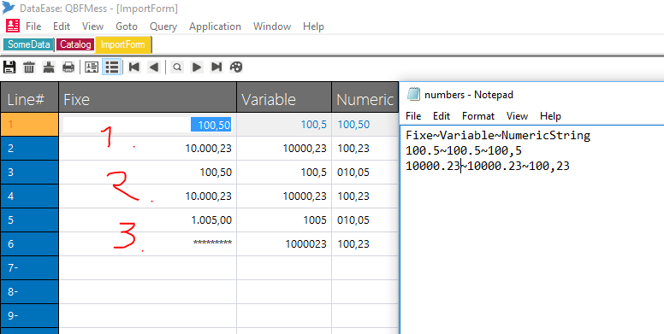This screenshot has height=334, width=664.
Task: Jump to first record icon
Action: (134, 67)
